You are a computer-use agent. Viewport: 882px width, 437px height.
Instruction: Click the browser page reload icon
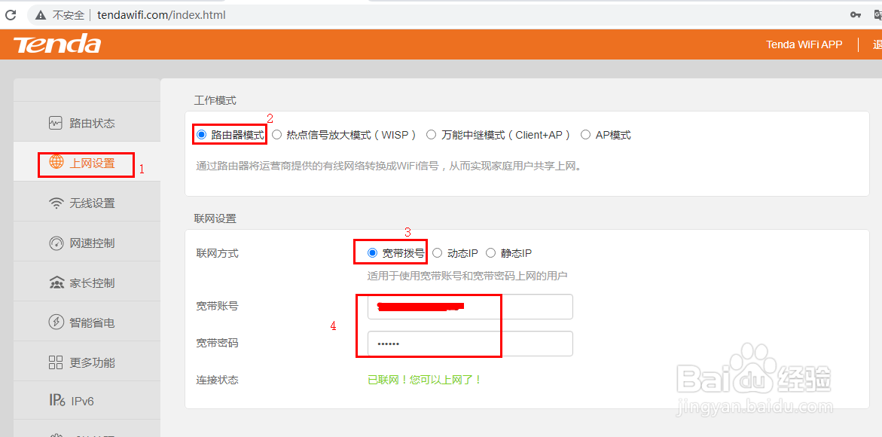[10, 14]
